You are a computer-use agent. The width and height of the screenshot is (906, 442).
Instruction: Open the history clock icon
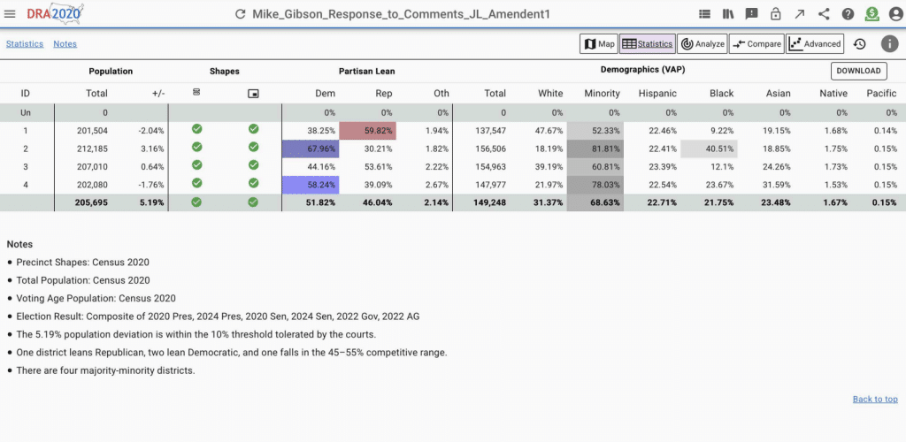click(x=859, y=44)
